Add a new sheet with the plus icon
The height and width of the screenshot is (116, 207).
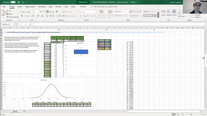(24, 111)
